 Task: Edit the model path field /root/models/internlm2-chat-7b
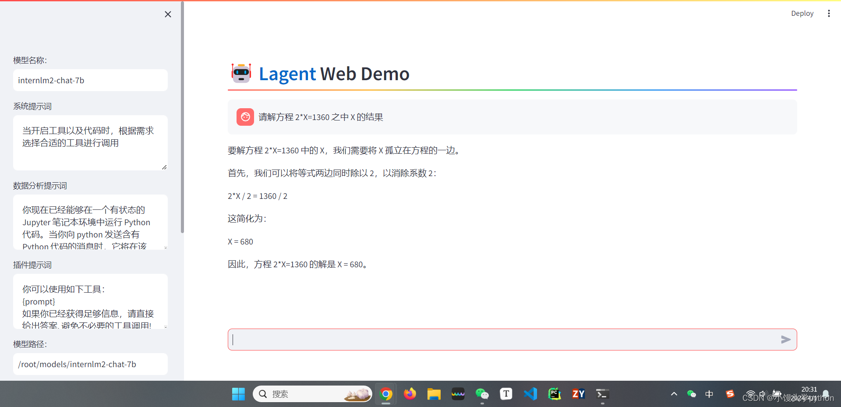pyautogui.click(x=90, y=364)
